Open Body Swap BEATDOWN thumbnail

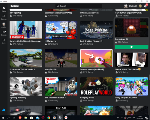click(x=132, y=86)
